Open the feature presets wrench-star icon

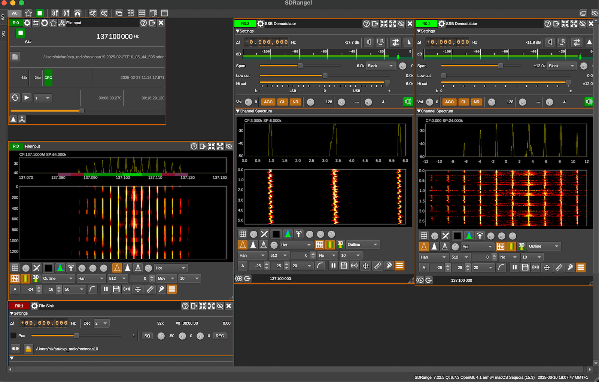coord(104,13)
